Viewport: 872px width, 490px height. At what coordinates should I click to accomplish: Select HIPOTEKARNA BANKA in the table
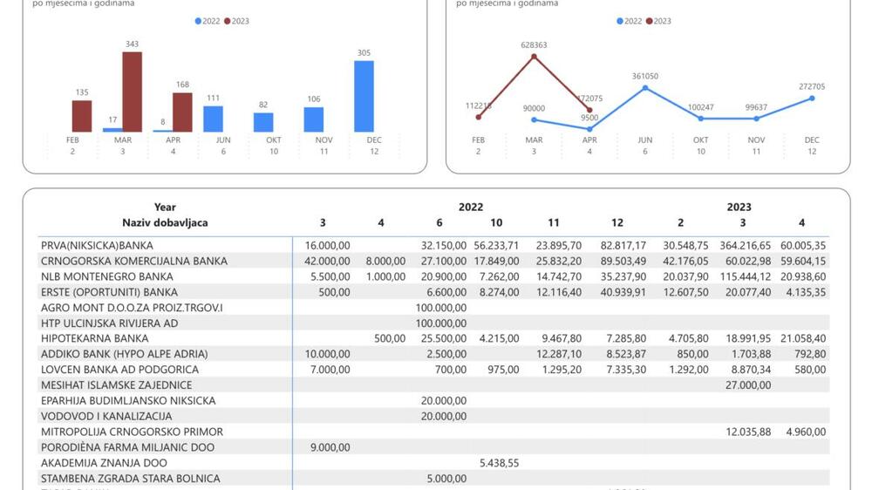94,338
